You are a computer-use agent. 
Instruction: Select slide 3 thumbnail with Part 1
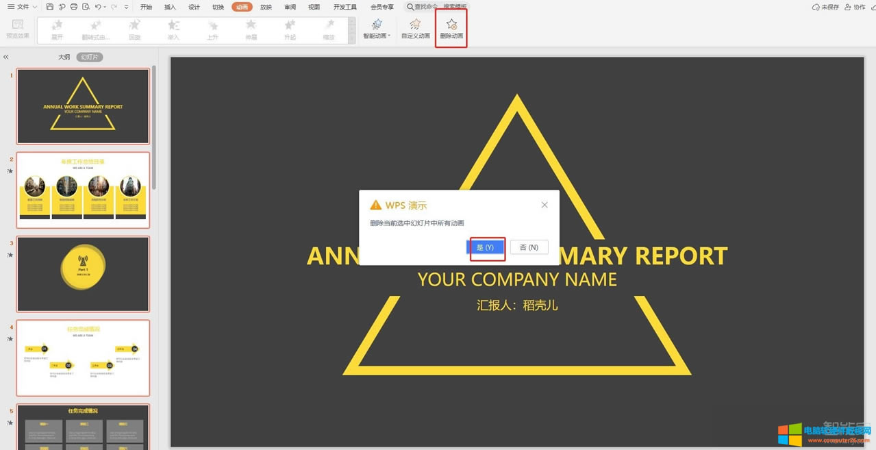[83, 274]
